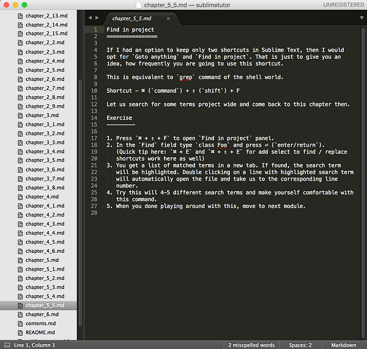This screenshot has width=367, height=349.
Task: Click Line 1, Column 1 status text
Action: click(x=34, y=345)
